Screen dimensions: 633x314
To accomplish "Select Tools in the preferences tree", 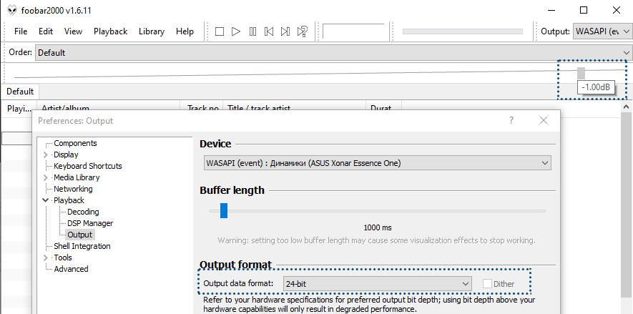I will [62, 257].
